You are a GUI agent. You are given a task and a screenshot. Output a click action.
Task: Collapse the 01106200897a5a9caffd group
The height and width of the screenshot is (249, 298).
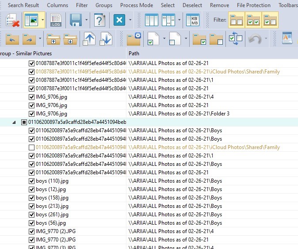click(16, 122)
